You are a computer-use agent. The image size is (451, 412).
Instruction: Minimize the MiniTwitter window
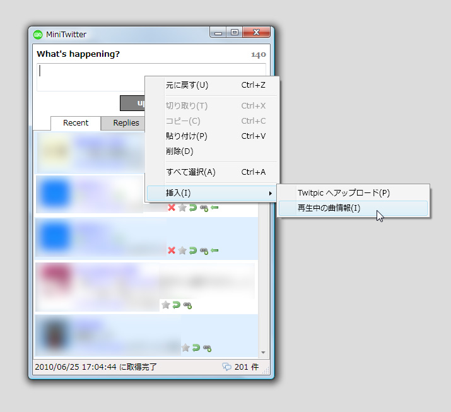218,32
